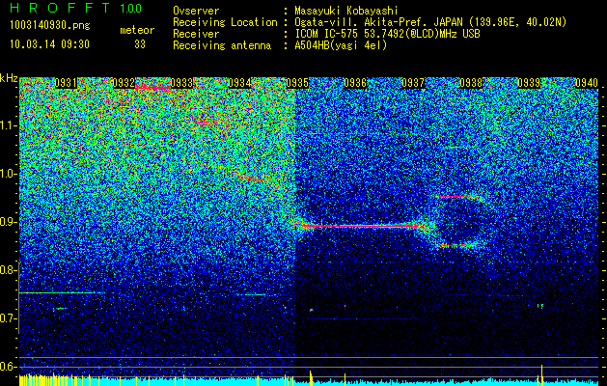Click the Receiving antenna field label

(x=222, y=45)
